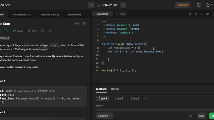This screenshot has width=214, height=120.
Task: Expand the Console panel
Action: pyautogui.click(x=104, y=116)
